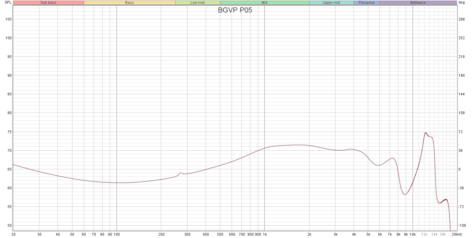474x238 pixels.
Task: Select the Upper mid band label
Action: pyautogui.click(x=331, y=3)
